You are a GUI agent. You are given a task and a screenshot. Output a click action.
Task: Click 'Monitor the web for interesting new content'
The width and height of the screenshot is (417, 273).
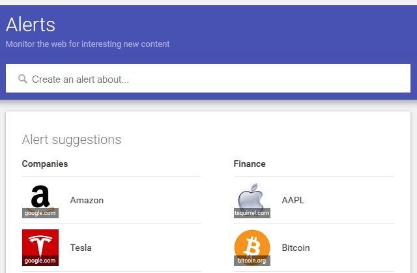click(x=87, y=44)
